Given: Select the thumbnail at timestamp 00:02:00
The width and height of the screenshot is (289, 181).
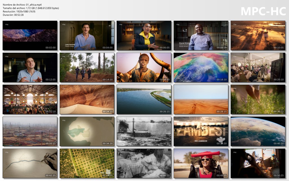Looking at the screenshot, I should coord(30,35).
